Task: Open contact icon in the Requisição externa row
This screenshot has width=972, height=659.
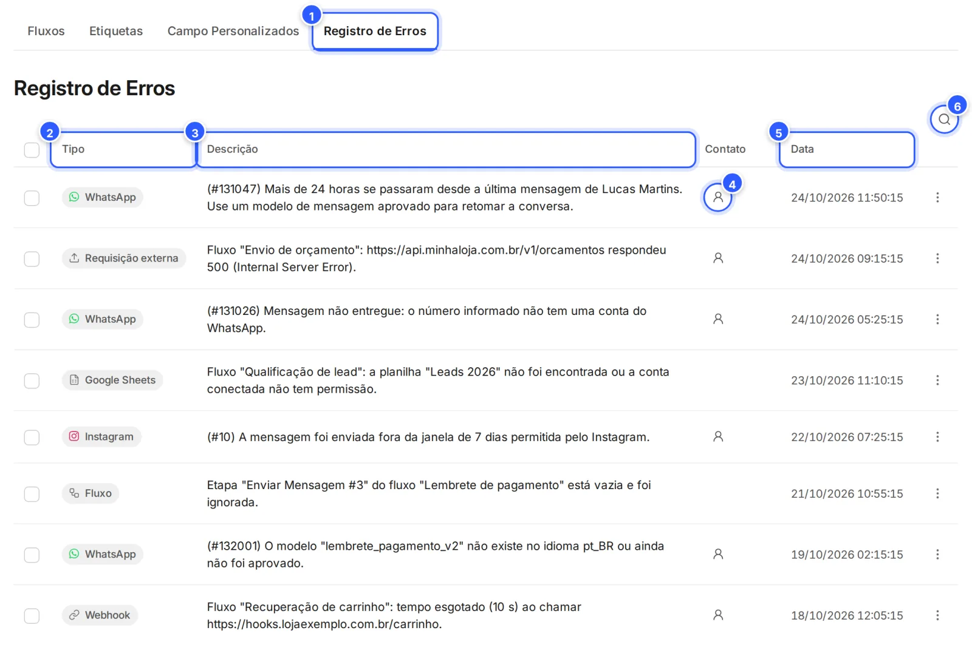Action: (717, 259)
